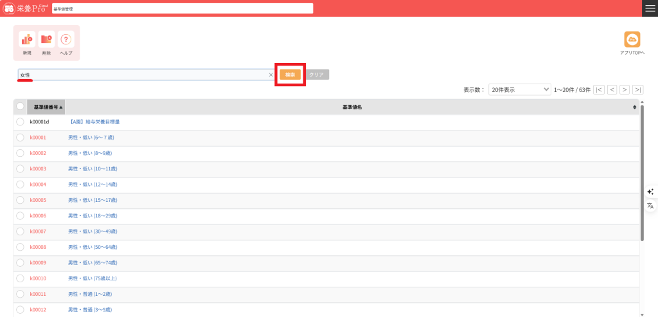Click the translate icon on right edge

click(x=650, y=206)
